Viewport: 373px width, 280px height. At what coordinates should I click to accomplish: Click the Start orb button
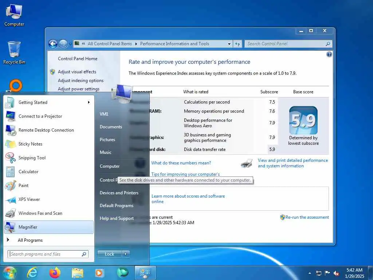9,273
